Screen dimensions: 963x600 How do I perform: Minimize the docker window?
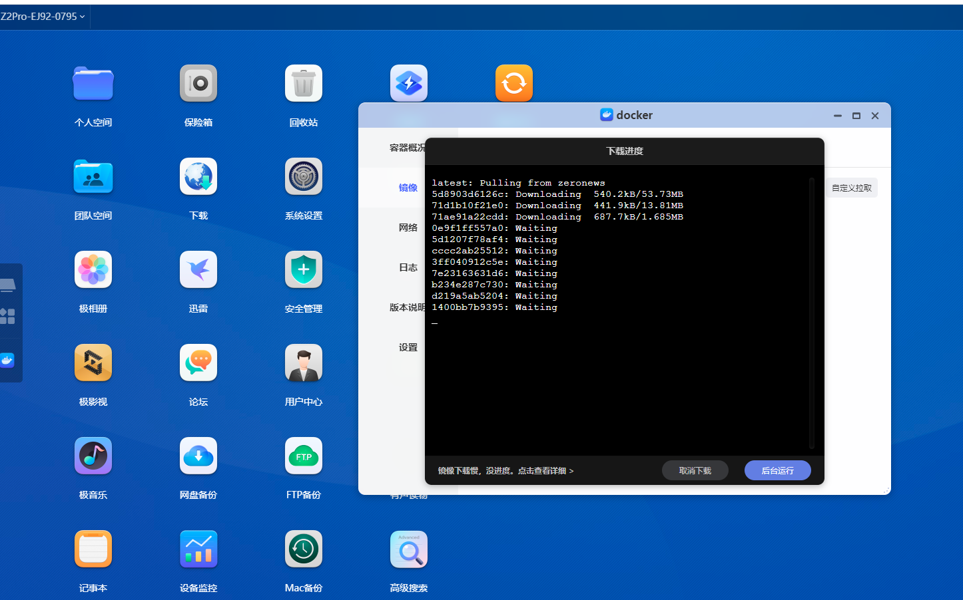coord(838,116)
